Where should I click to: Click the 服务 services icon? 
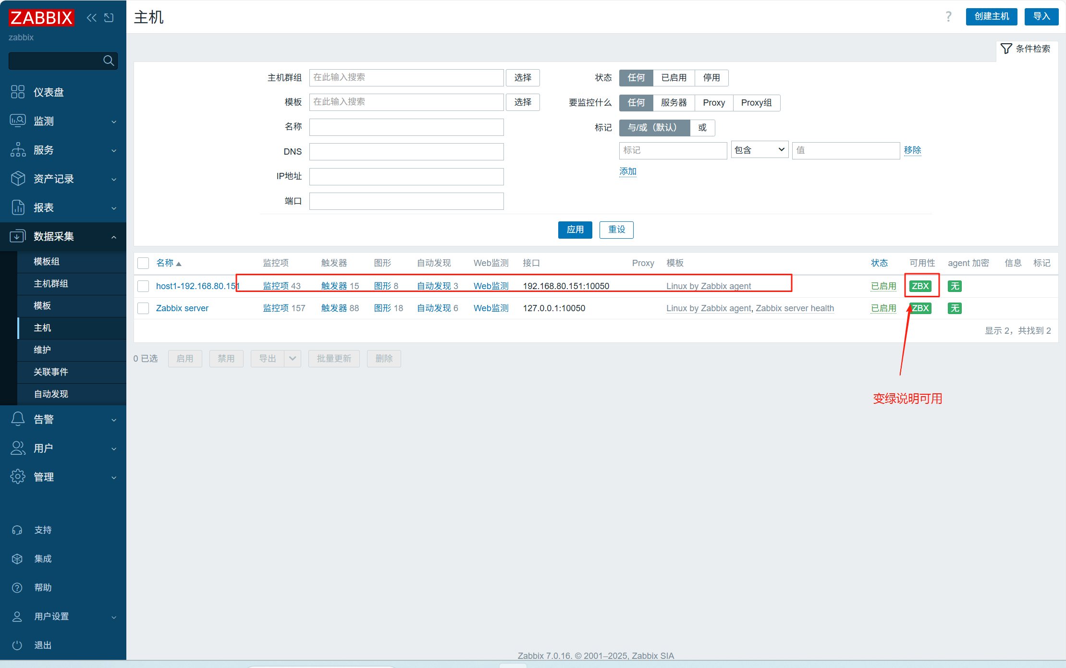point(18,149)
